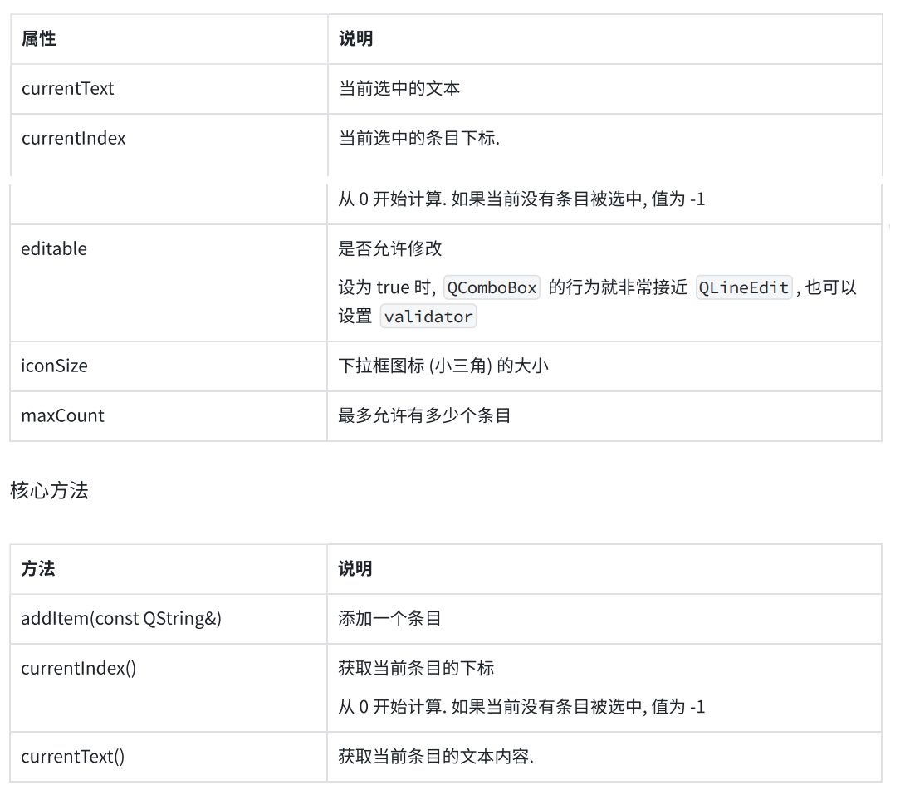Click the 最多允许有多少个条目 description
Image resolution: width=905 pixels, height=795 pixels.
[424, 415]
